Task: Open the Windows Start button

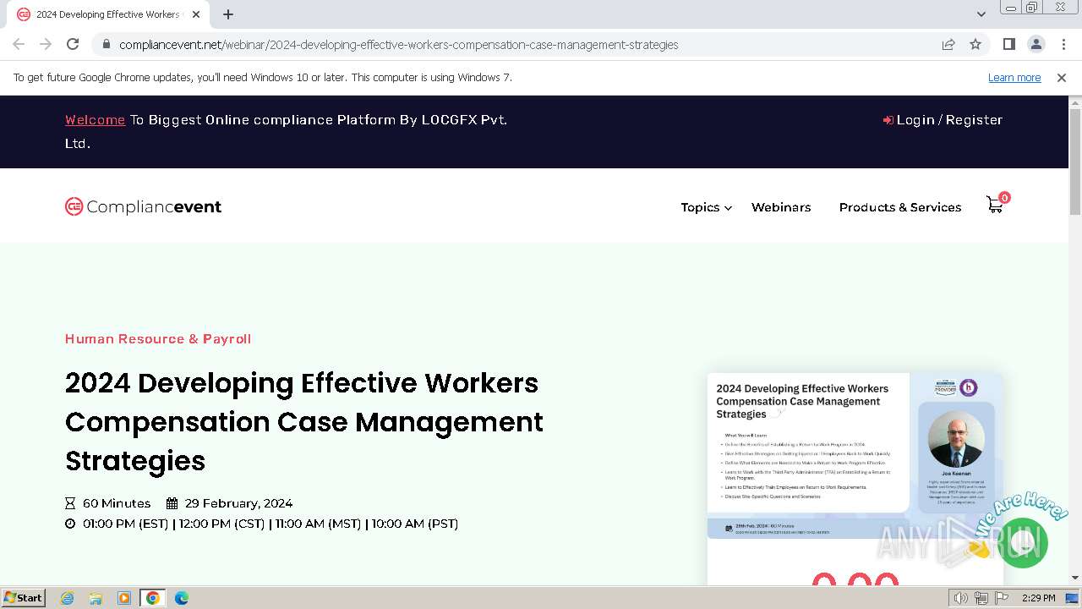Action: pos(24,598)
